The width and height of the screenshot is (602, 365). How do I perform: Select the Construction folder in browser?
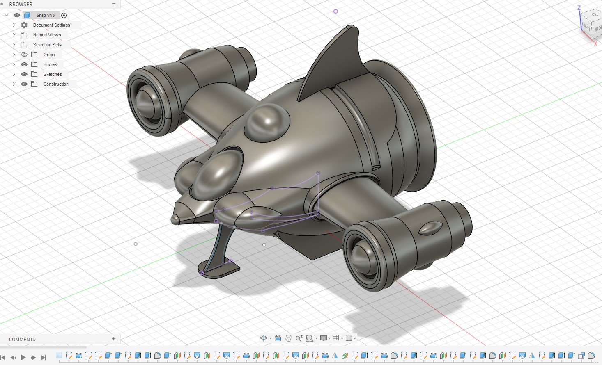(56, 84)
